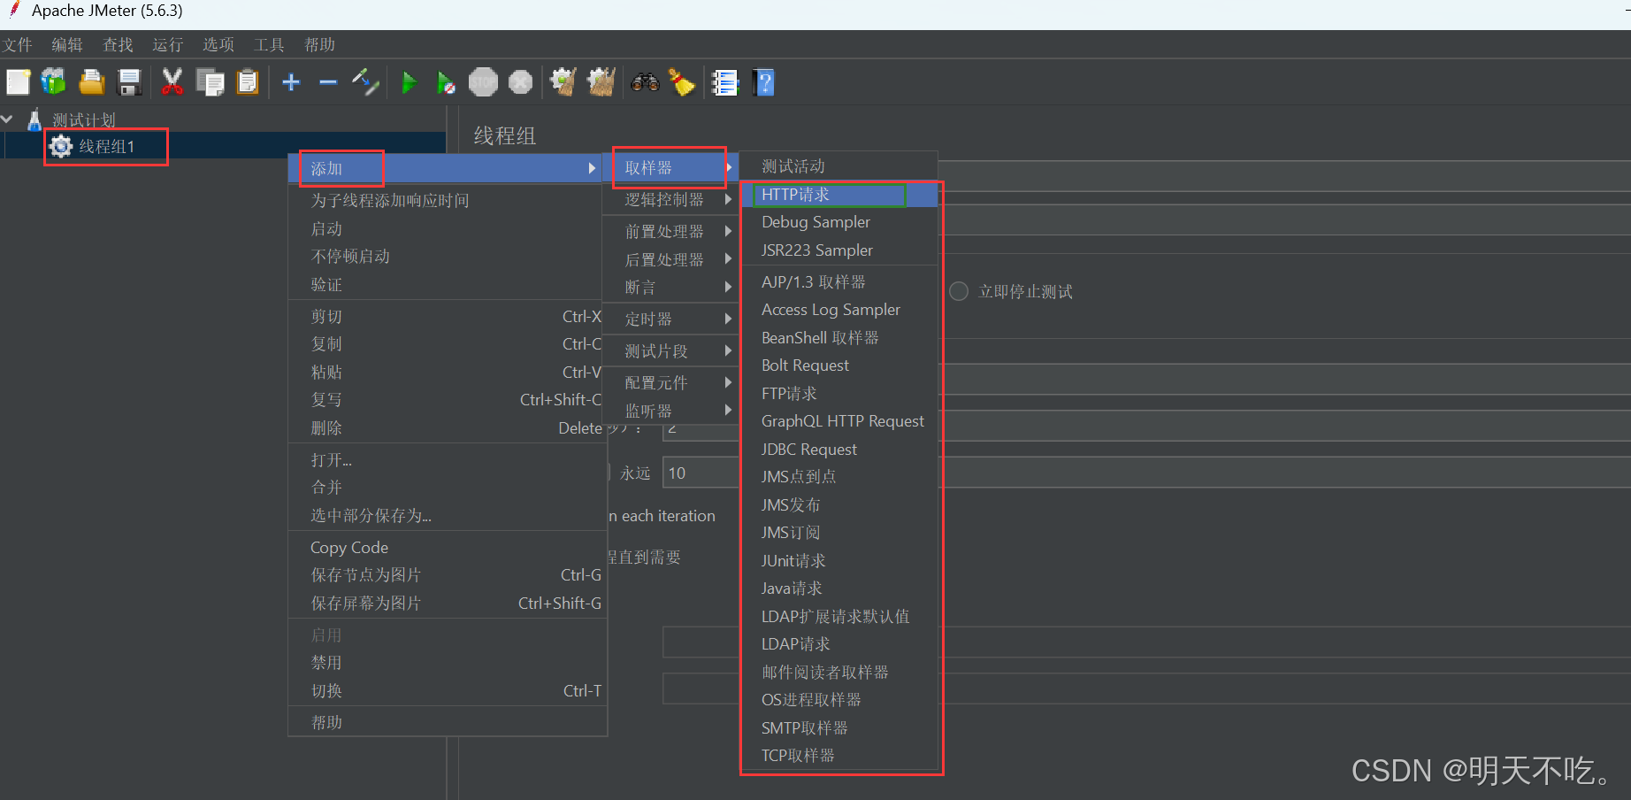Expand the 逻辑控制器 submenu
The width and height of the screenshot is (1631, 800).
(x=670, y=199)
